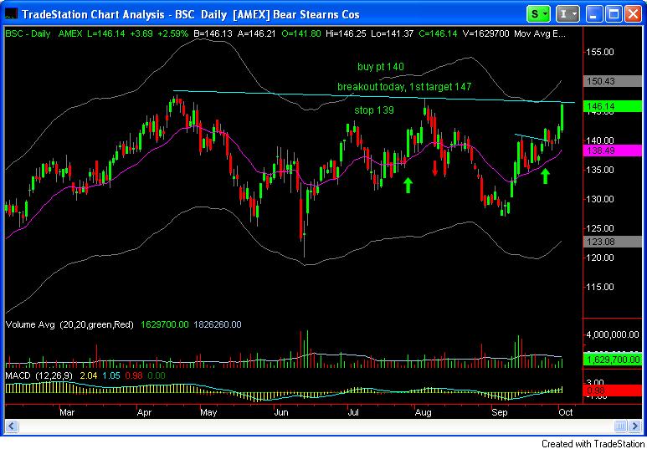Maximize the chart analysis window
The height and width of the screenshot is (449, 647).
pos(614,14)
